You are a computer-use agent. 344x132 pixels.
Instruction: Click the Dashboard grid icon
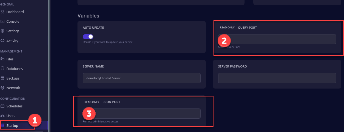2,12
